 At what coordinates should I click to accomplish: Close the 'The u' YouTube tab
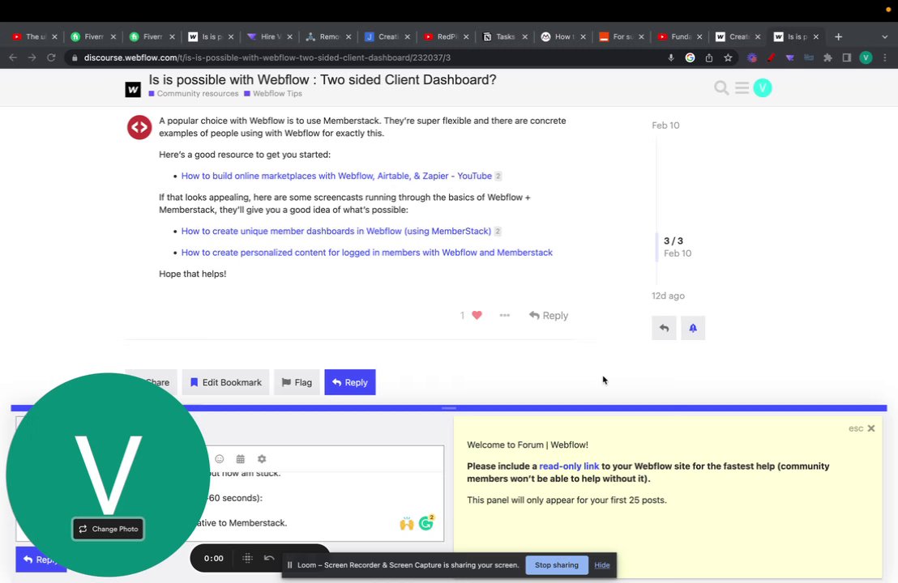pos(54,36)
